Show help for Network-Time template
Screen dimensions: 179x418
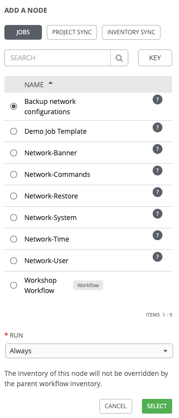(x=158, y=235)
